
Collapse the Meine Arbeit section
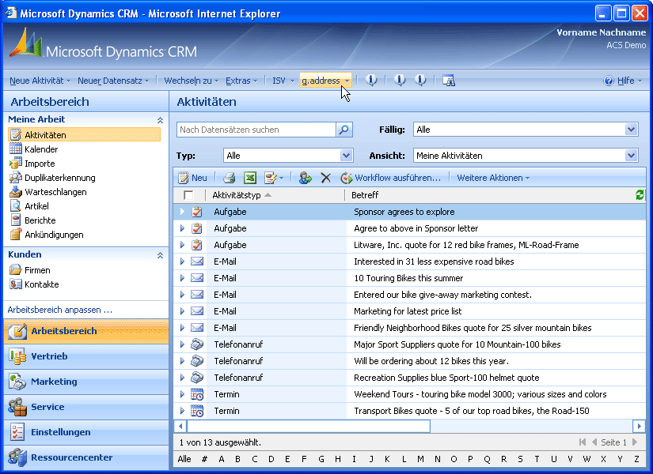click(161, 120)
